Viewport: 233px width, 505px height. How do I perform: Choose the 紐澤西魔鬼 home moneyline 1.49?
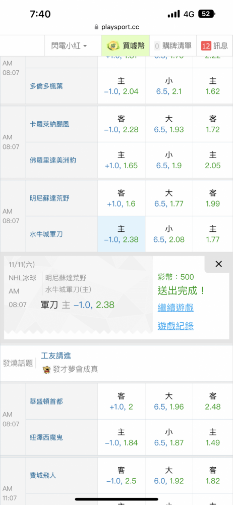coord(213,437)
